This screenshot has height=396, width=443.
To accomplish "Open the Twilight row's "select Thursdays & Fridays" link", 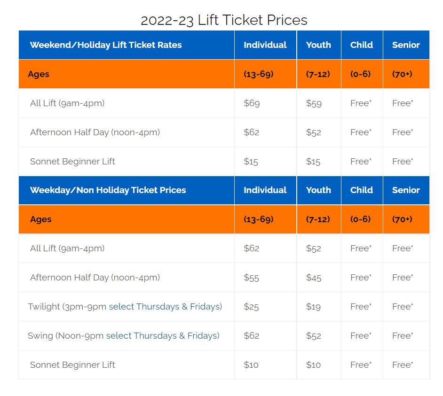I will click(165, 307).
